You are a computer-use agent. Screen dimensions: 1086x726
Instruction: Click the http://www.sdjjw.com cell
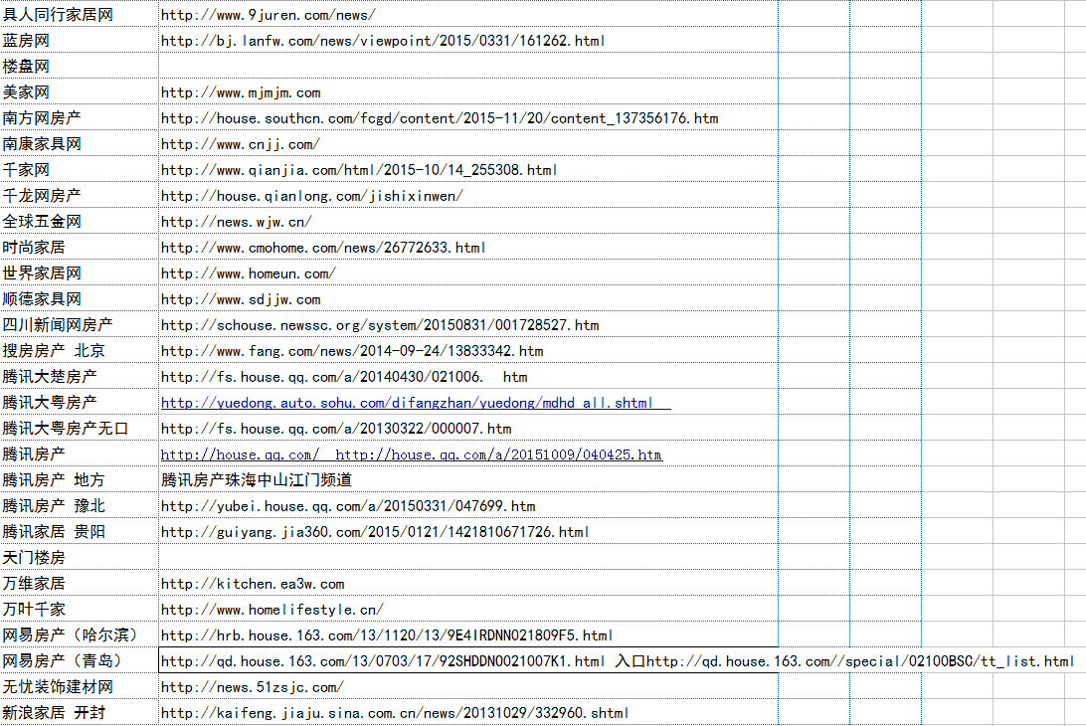(x=468, y=299)
